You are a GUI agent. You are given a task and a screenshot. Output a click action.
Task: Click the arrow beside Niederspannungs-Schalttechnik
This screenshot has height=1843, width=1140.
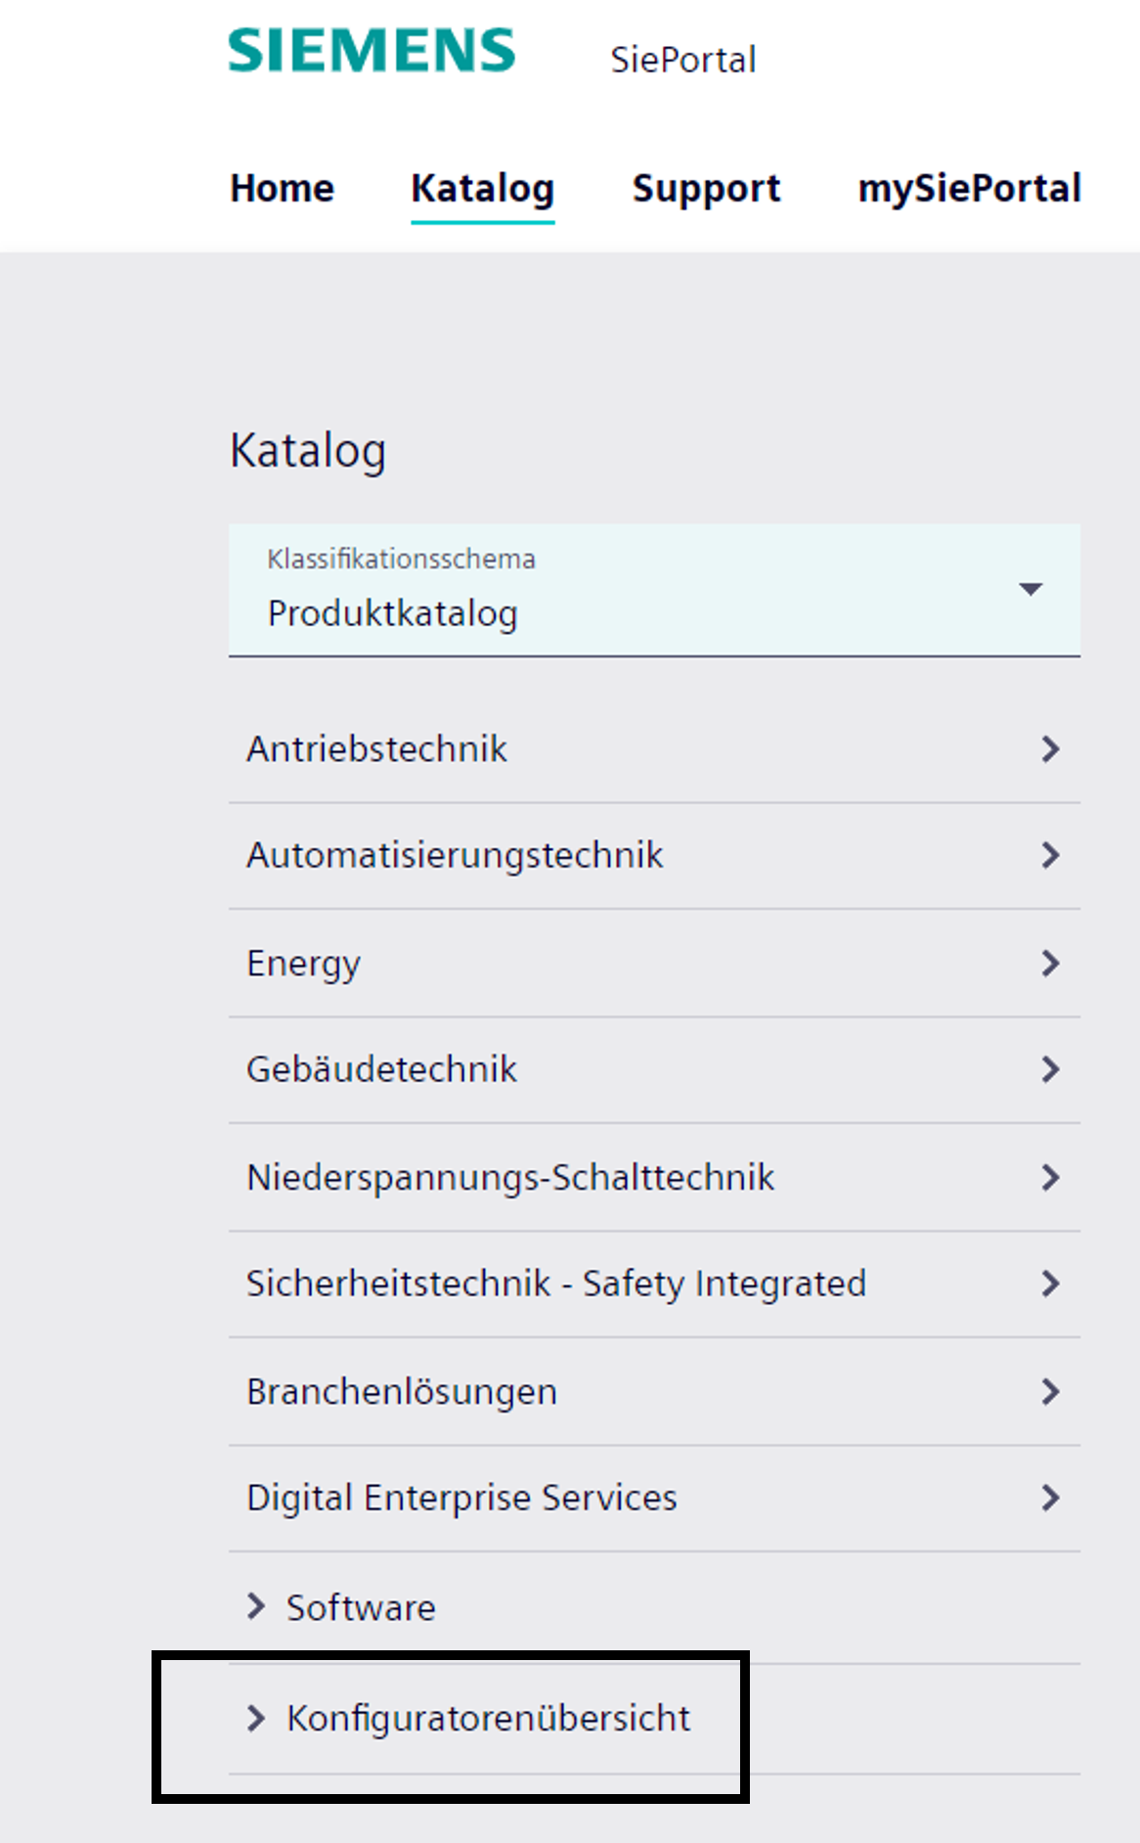point(1051,1178)
